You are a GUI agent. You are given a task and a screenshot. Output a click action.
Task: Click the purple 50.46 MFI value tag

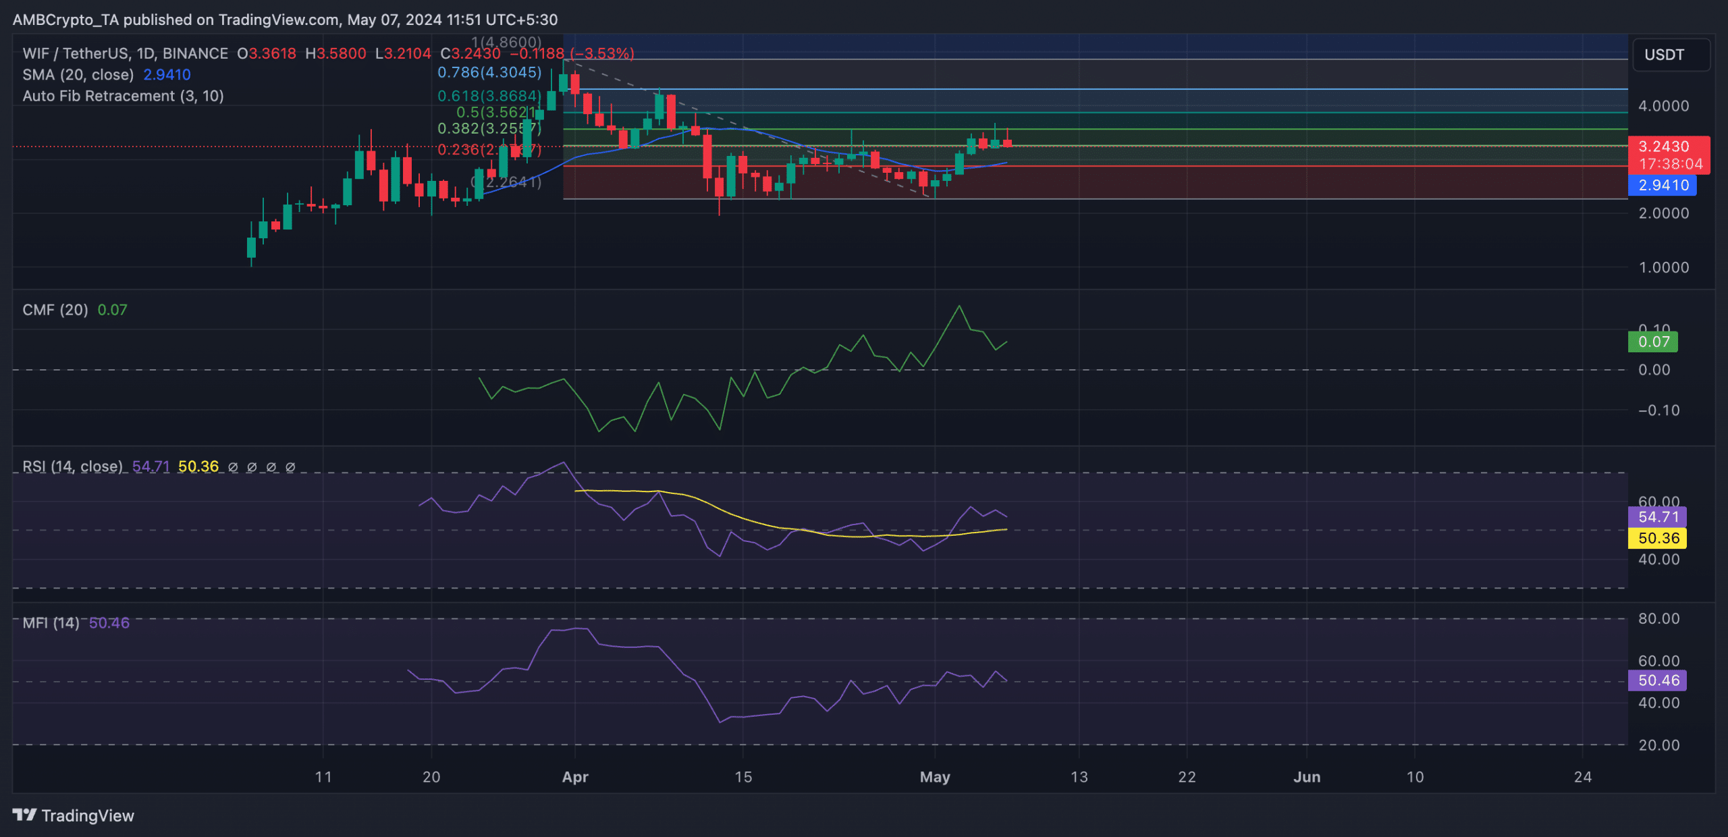tap(1657, 680)
